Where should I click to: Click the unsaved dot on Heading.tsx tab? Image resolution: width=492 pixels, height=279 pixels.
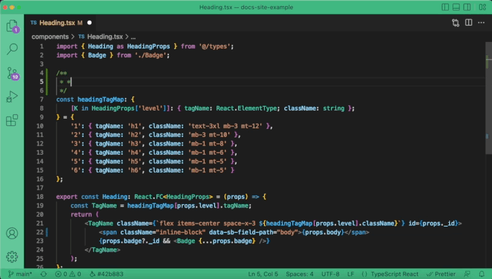(89, 23)
